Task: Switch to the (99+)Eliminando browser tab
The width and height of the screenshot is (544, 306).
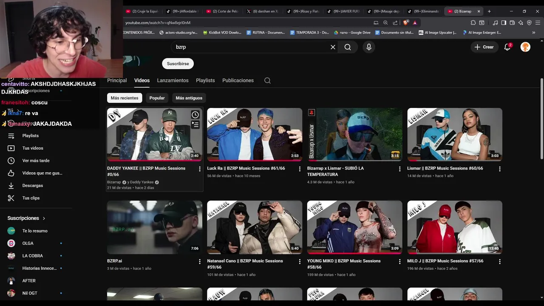Action: tap(423, 11)
